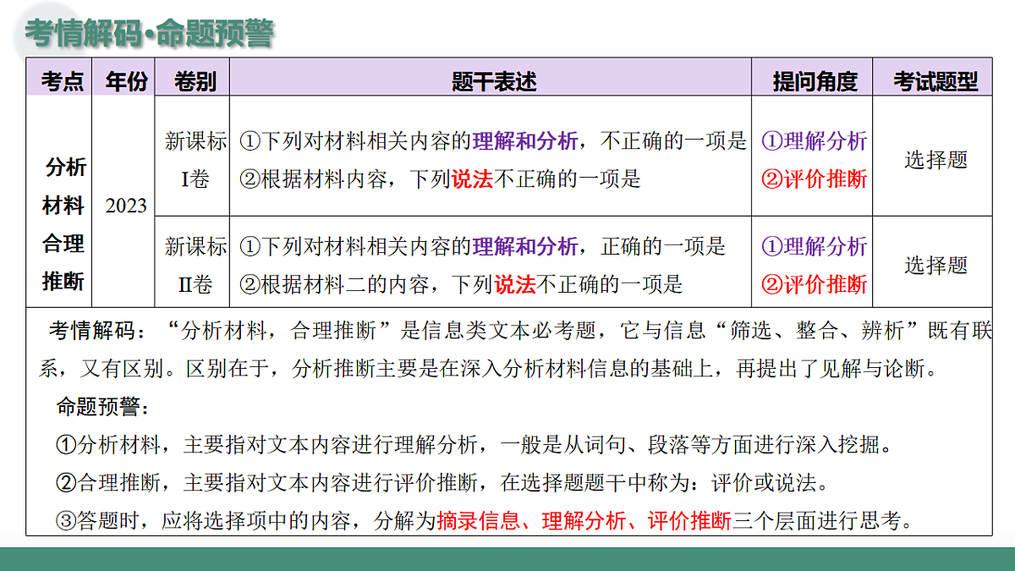Click the slide title 考情解码·命题预警
Image resolution: width=1015 pixels, height=571 pixels.
tap(149, 34)
